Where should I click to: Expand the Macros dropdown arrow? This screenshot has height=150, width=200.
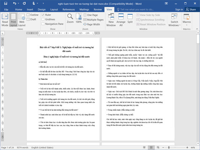coord(187,25)
